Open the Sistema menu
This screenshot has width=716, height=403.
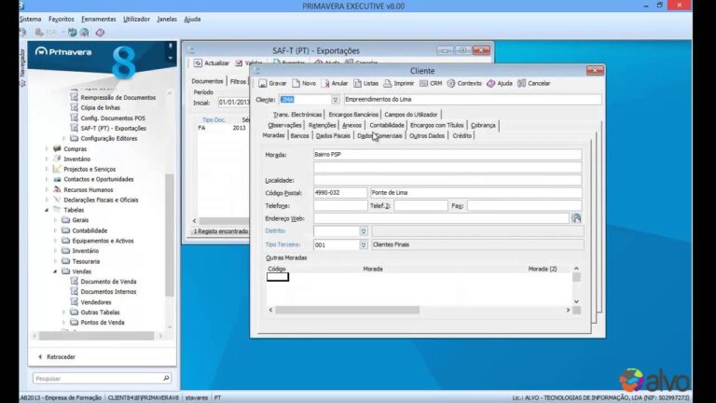30,20
